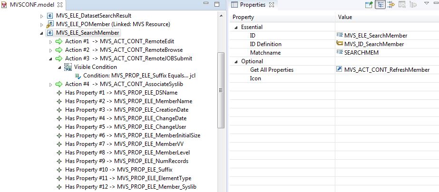Viewport: 439px width, 192px height.
Task: Click green arrow icon of Action #2
Action: [x=59, y=50]
